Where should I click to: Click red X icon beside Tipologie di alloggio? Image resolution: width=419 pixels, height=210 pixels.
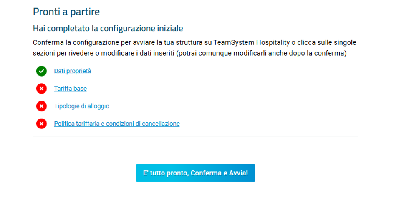(x=41, y=106)
